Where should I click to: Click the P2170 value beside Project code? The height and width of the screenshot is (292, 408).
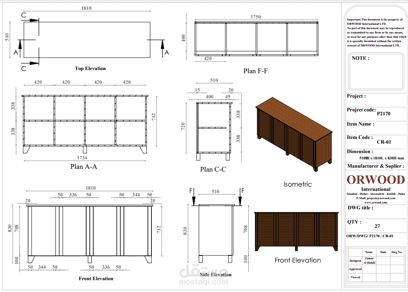click(x=384, y=114)
